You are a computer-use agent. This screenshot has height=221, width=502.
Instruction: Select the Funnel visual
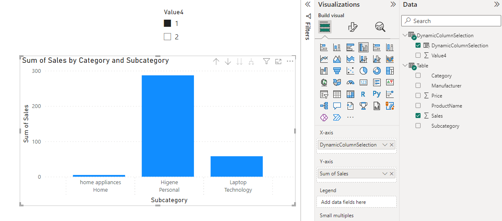click(337, 71)
